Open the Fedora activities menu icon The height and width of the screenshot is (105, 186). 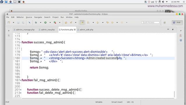2,2
